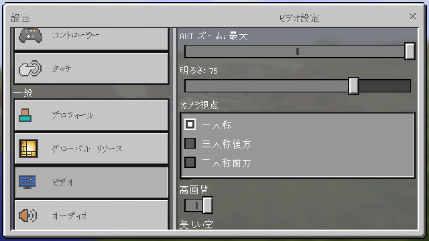Click the 明るさ slider handle
Image resolution: width=429 pixels, height=241 pixels.
click(x=353, y=86)
